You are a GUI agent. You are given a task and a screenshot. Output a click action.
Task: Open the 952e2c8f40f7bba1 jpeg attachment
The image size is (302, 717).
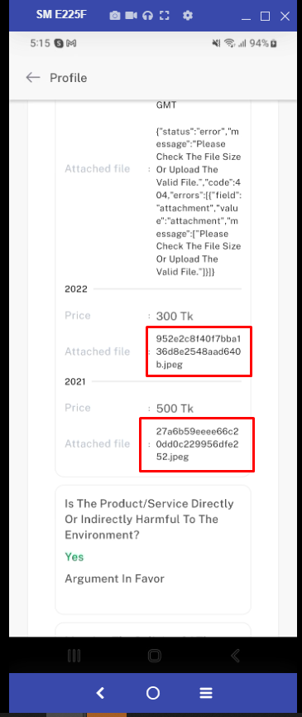pyautogui.click(x=199, y=351)
